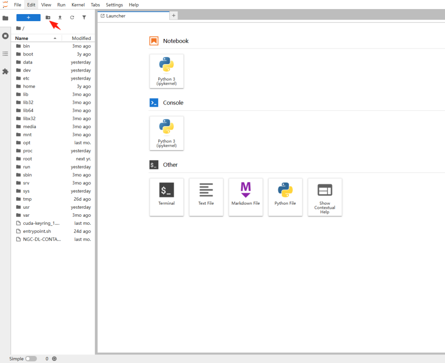
Task: Create a new Markdown File
Action: (246, 197)
